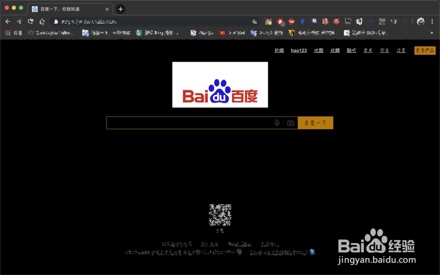The width and height of the screenshot is (440, 275).
Task: Go back with the browser back arrow
Action: (8, 22)
